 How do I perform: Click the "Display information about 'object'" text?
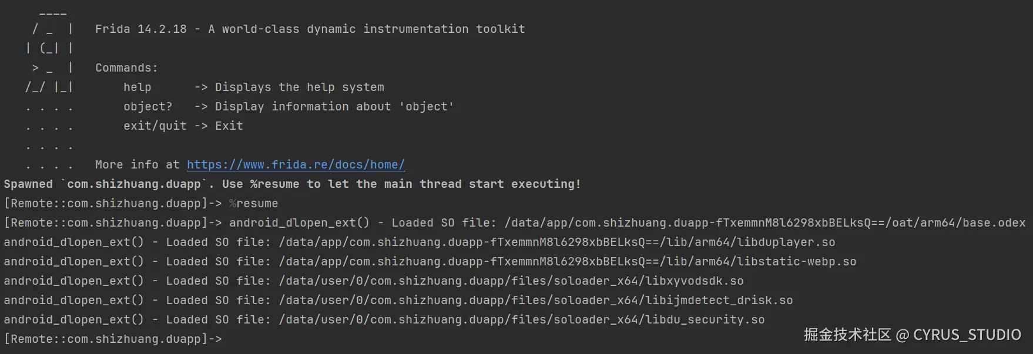tap(334, 107)
